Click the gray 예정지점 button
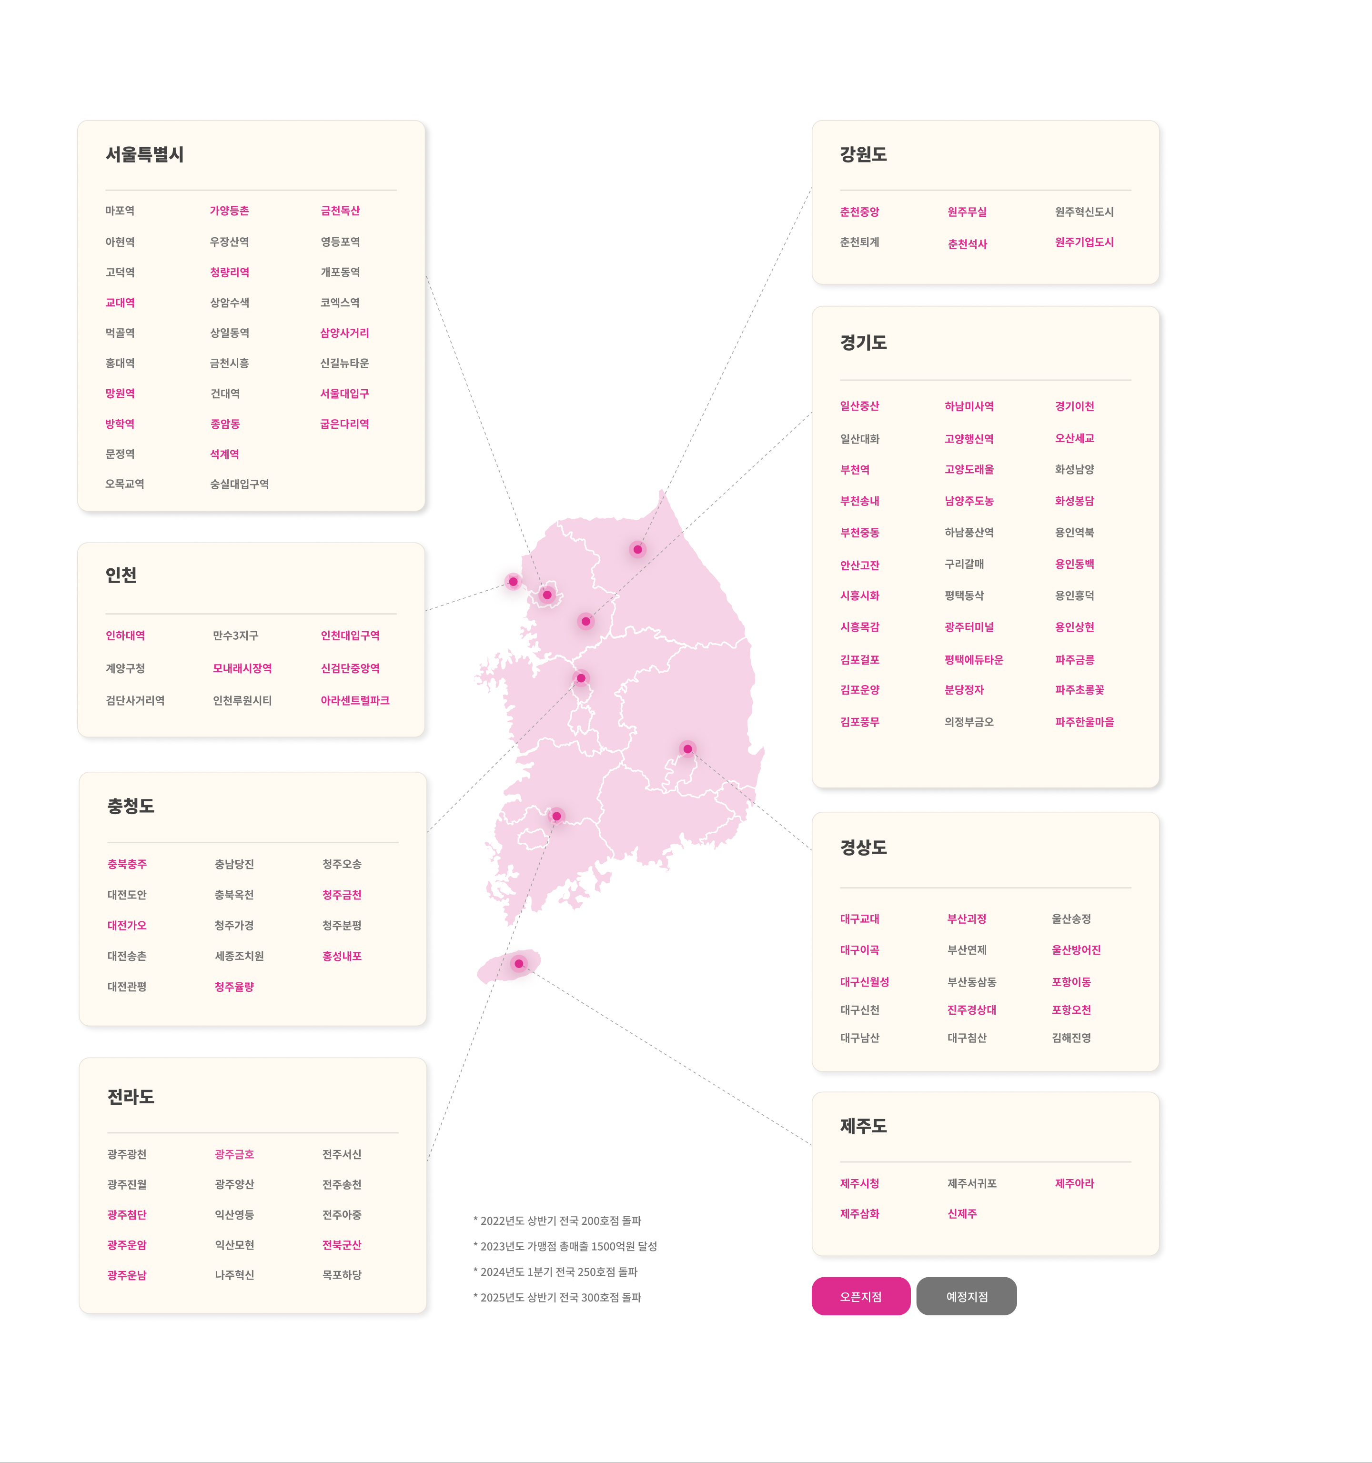Screen dimensions: 1372x1463 click(967, 1296)
